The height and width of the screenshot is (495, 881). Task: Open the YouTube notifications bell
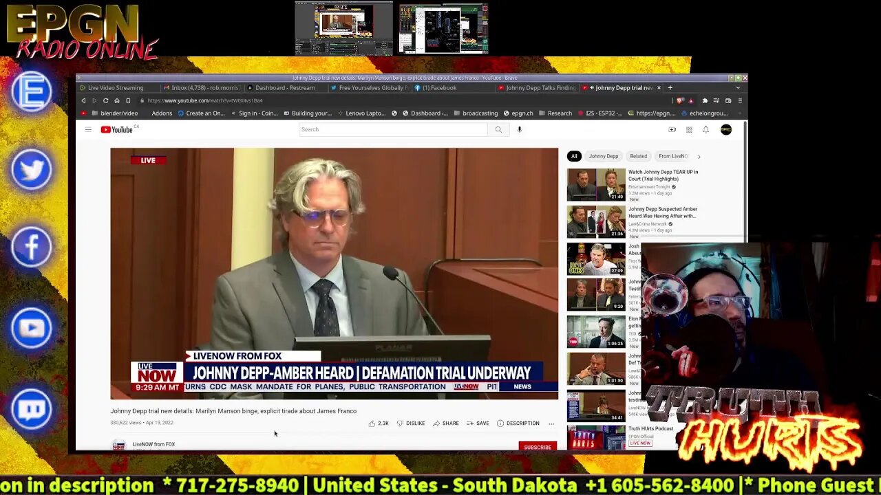pyautogui.click(x=705, y=129)
